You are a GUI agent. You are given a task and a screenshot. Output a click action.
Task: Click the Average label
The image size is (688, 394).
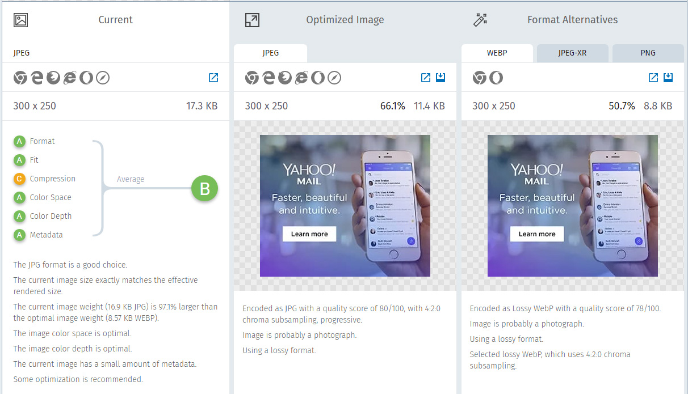131,179
